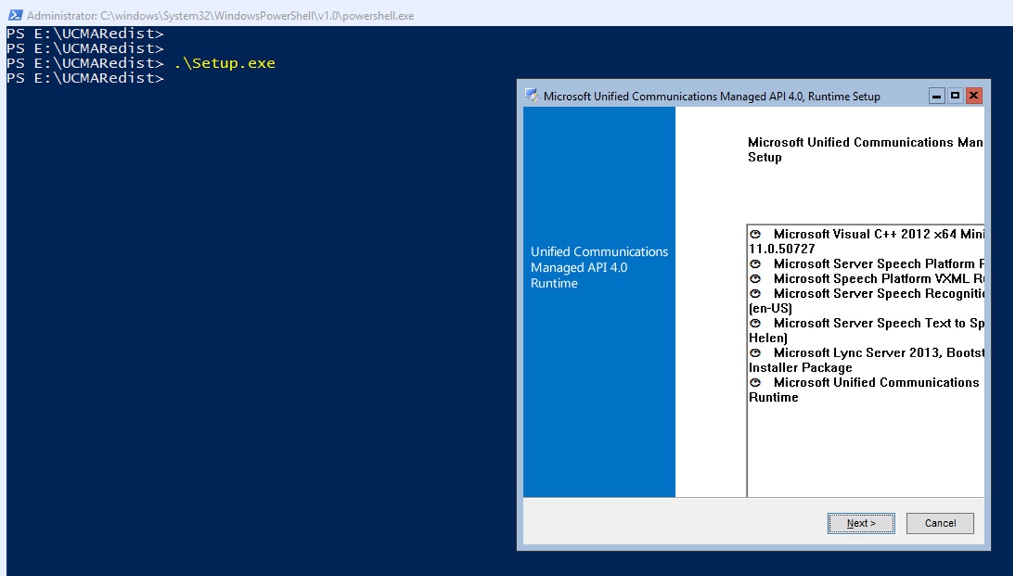Click the (en-US) text in the list
The width and height of the screenshot is (1013, 576).
point(771,308)
